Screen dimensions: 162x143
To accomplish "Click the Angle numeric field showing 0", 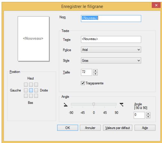I will coord(139,115).
